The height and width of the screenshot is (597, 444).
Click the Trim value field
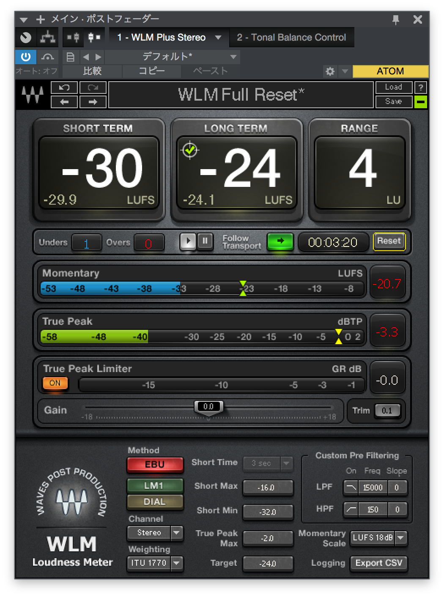387,411
